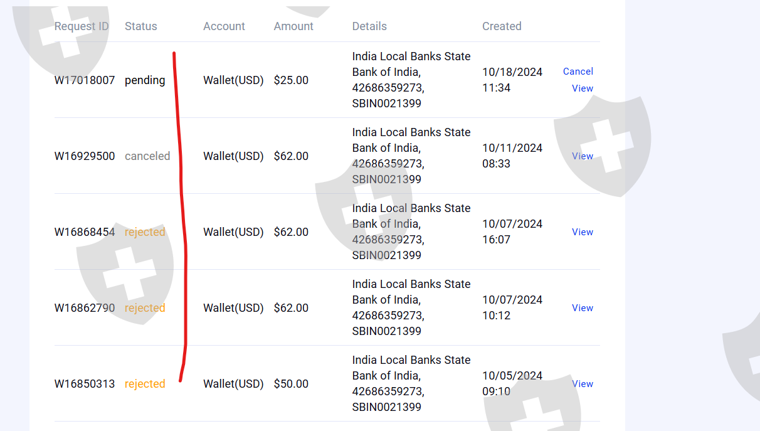Viewport: 760px width, 431px height.
Task: View the $50.00 request W16850313
Action: coord(582,384)
